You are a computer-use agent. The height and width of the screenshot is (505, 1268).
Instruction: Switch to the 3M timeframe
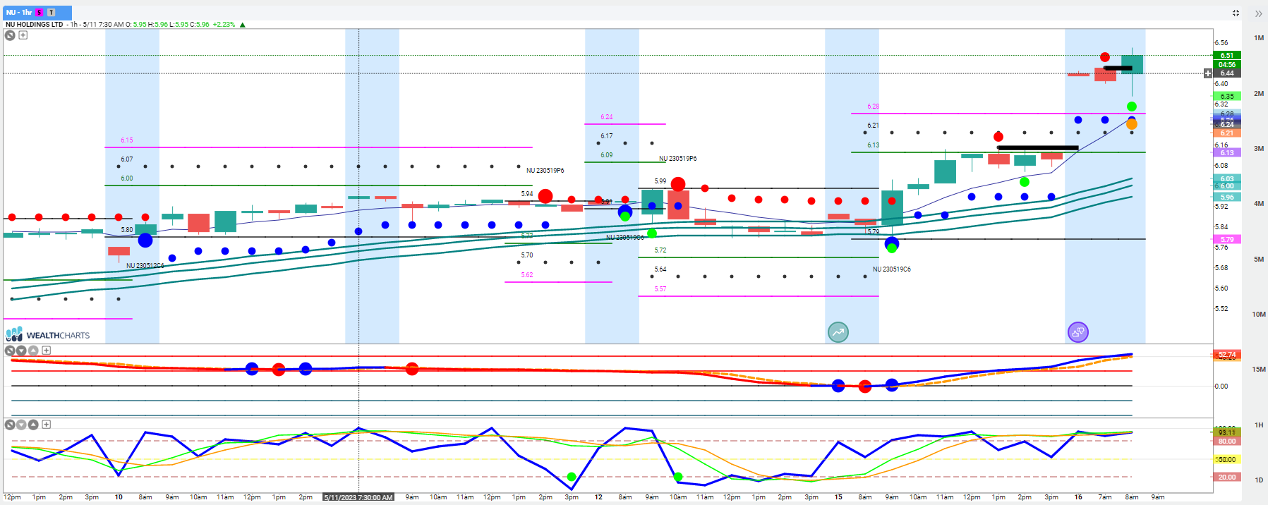point(1259,148)
